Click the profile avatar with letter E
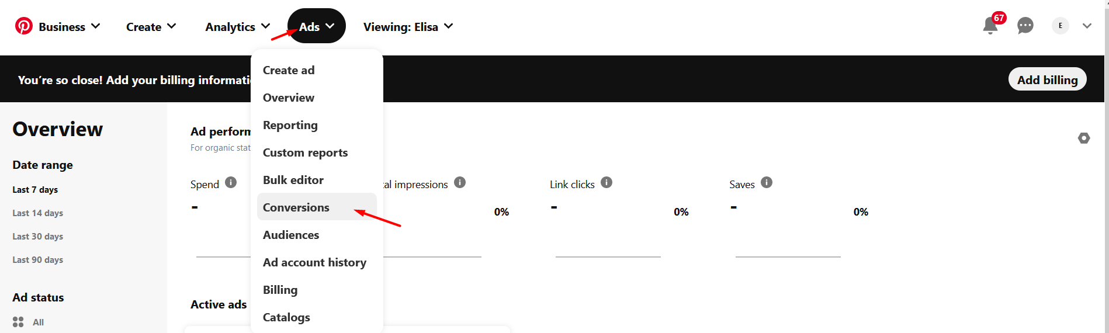Viewport: 1109px width, 333px height. click(1061, 26)
